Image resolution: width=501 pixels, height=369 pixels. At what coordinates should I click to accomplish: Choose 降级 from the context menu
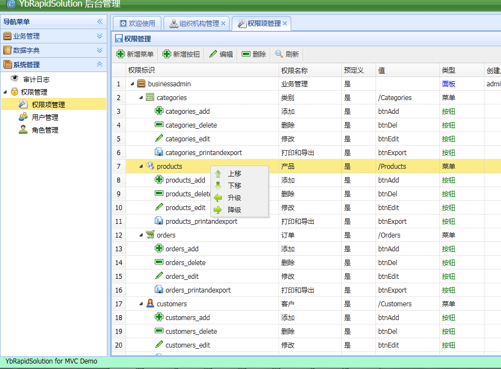[239, 210]
